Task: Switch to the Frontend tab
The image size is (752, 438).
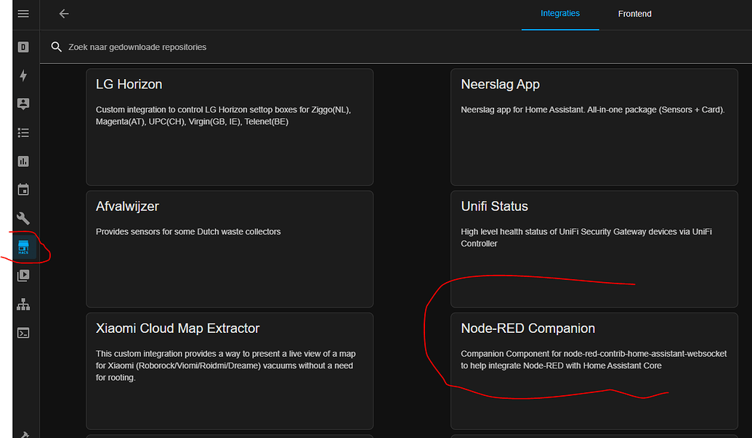Action: [x=634, y=13]
